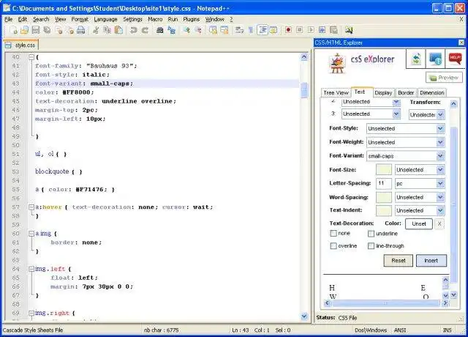Image resolution: width=468 pixels, height=337 pixels.
Task: Click the Zoom Out toolbar icon
Action: (198, 30)
